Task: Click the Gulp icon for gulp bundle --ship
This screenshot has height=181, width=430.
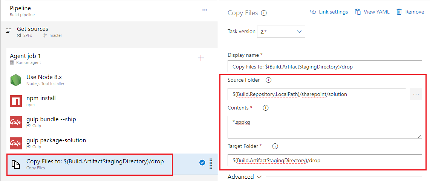Action: coord(16,122)
